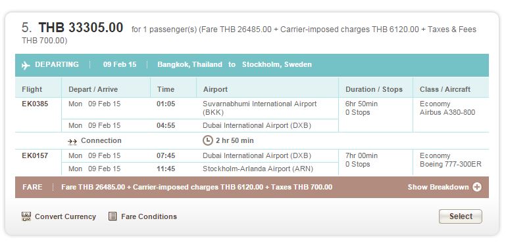
Task: Click the plus icon beside Show Breakdown
Action: 477,187
